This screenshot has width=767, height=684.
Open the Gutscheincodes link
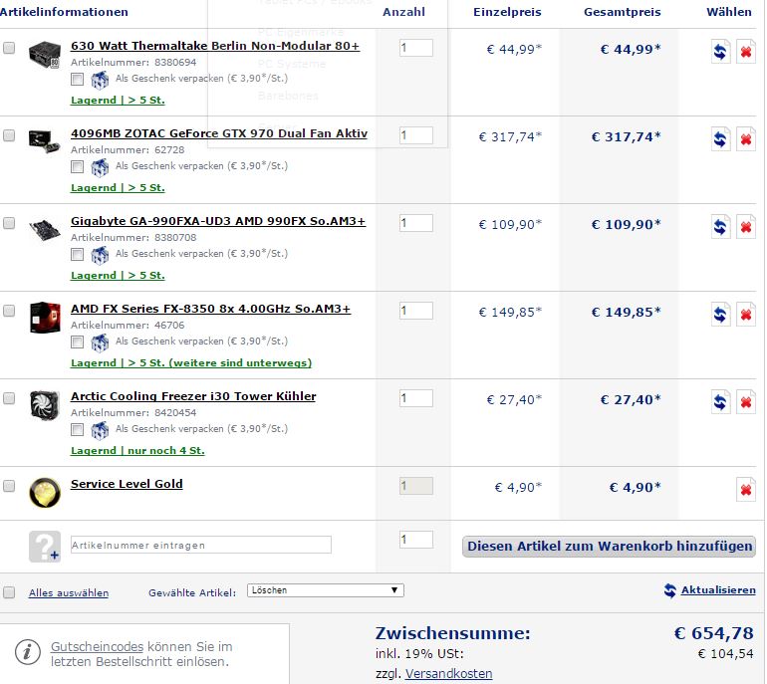click(97, 646)
